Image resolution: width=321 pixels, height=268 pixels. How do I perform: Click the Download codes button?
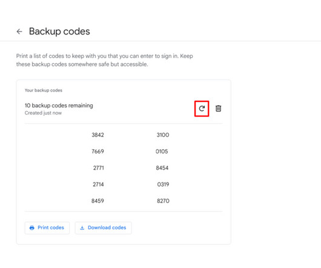(103, 227)
